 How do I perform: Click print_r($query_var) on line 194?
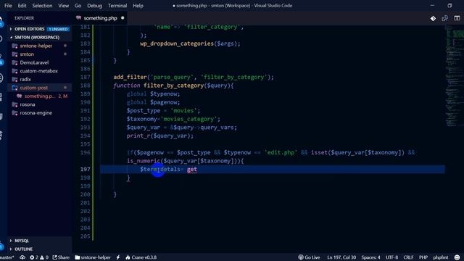(160, 136)
